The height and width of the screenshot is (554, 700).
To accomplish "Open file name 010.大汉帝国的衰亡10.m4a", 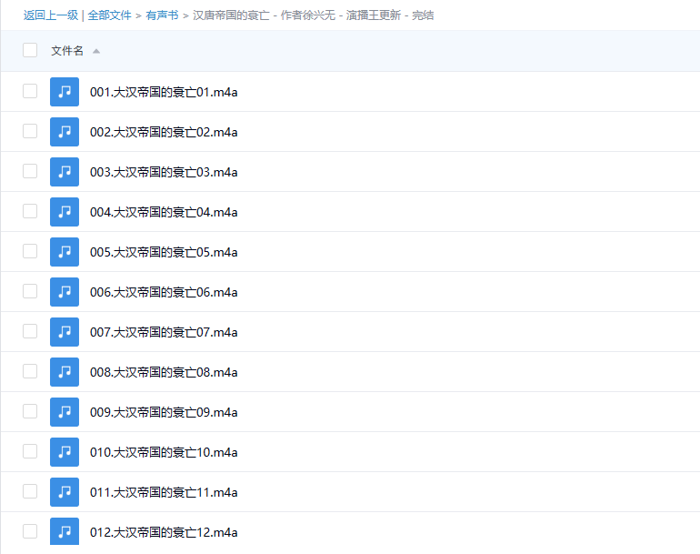I will coord(164,453).
